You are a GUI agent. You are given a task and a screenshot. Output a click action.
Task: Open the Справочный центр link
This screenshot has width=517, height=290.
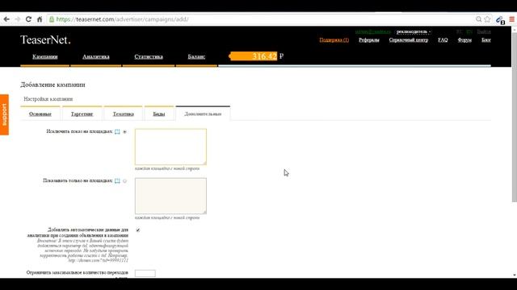click(409, 39)
